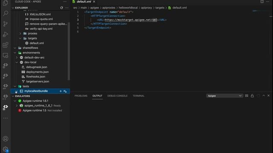Collapse the Explorer section
The height and width of the screenshot is (153, 273).
click(x=13, y=8)
